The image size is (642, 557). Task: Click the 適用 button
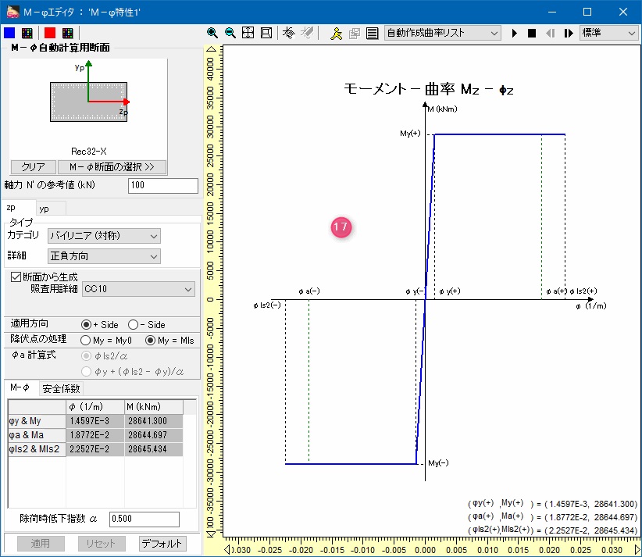tap(41, 544)
